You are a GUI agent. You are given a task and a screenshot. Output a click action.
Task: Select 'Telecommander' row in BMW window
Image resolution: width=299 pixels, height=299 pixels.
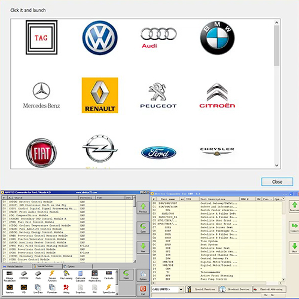[217, 272]
